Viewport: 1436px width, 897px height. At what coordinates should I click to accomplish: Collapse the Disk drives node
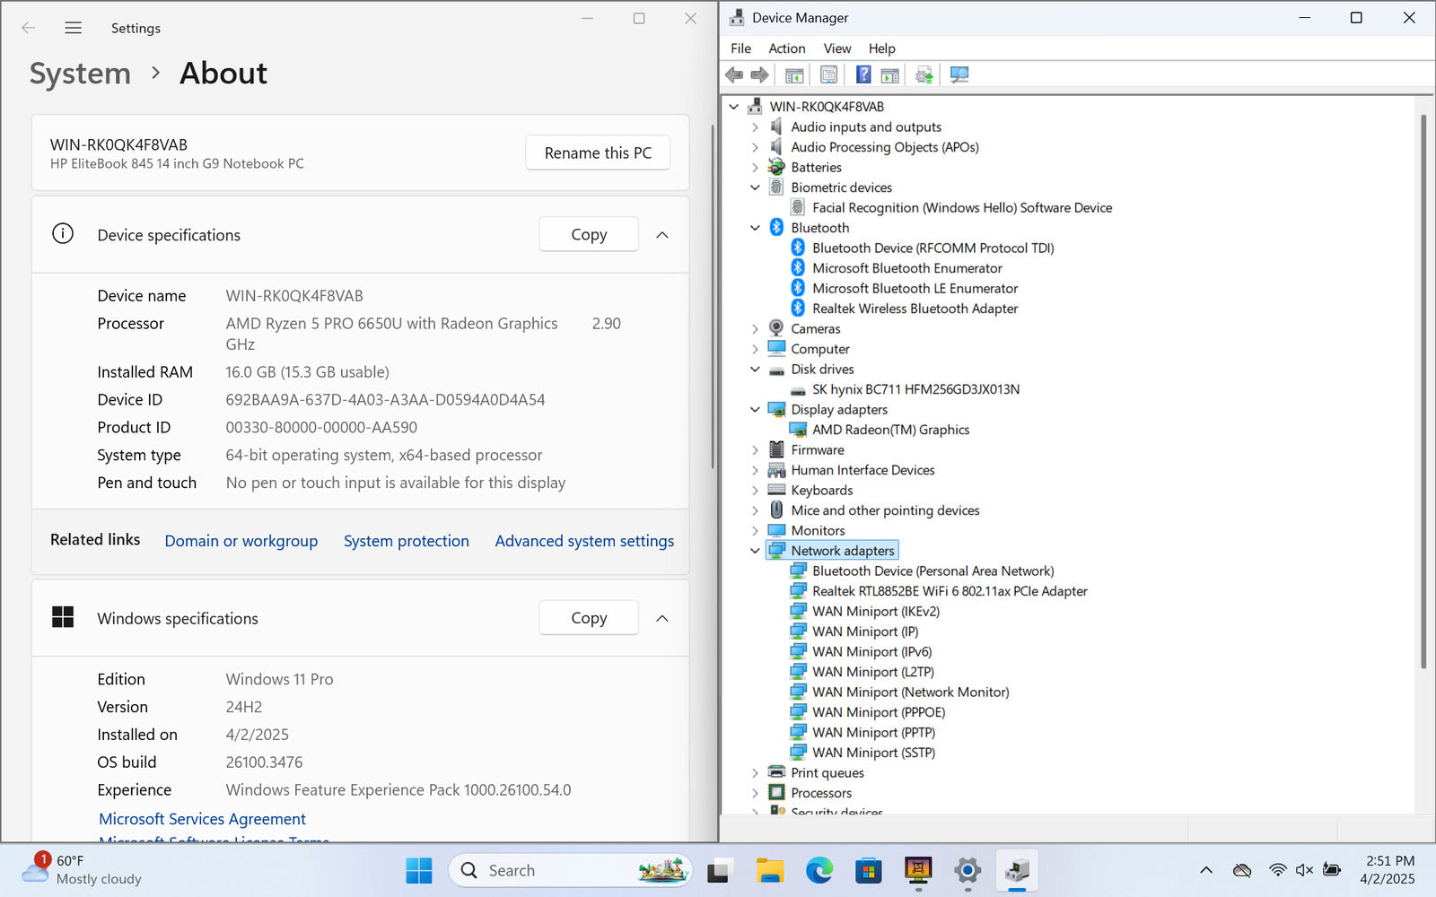click(x=755, y=370)
